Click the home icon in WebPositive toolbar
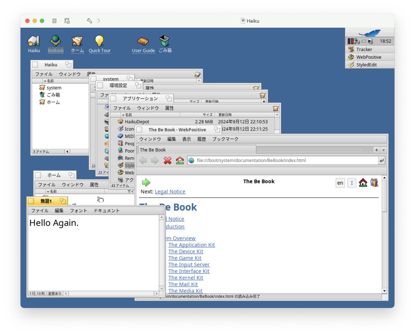 click(179, 160)
